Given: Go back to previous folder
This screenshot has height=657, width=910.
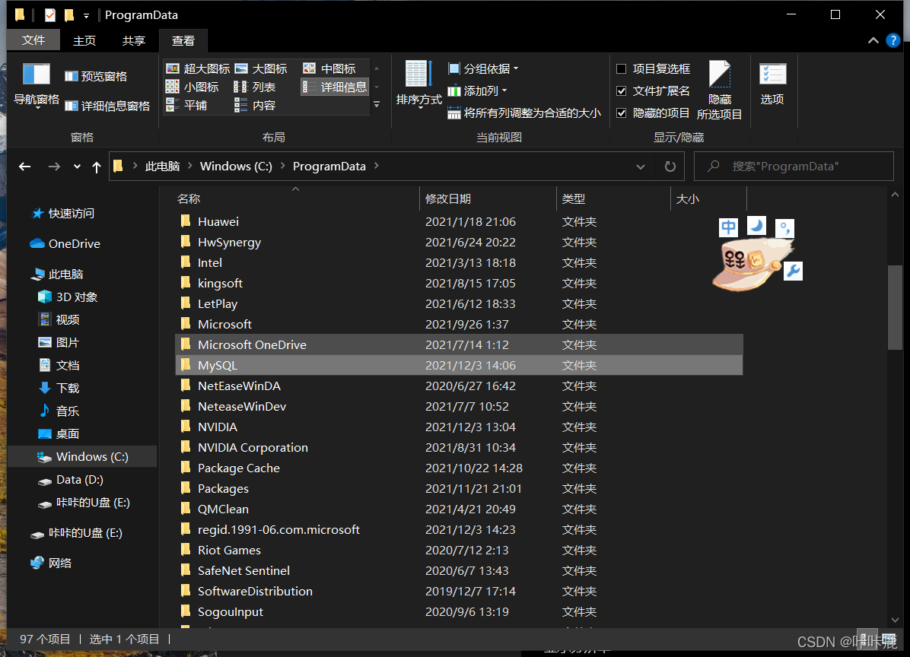Looking at the screenshot, I should 24,167.
